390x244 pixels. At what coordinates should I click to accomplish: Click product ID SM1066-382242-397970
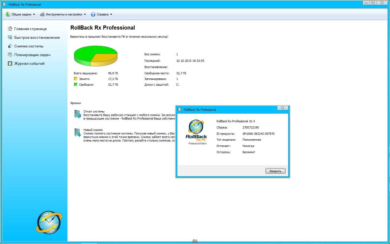[258, 134]
